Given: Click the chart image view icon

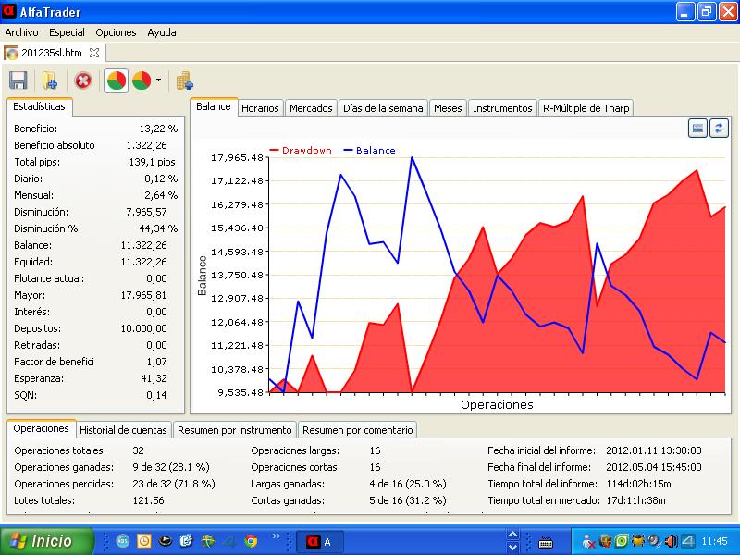Looking at the screenshot, I should [x=699, y=129].
